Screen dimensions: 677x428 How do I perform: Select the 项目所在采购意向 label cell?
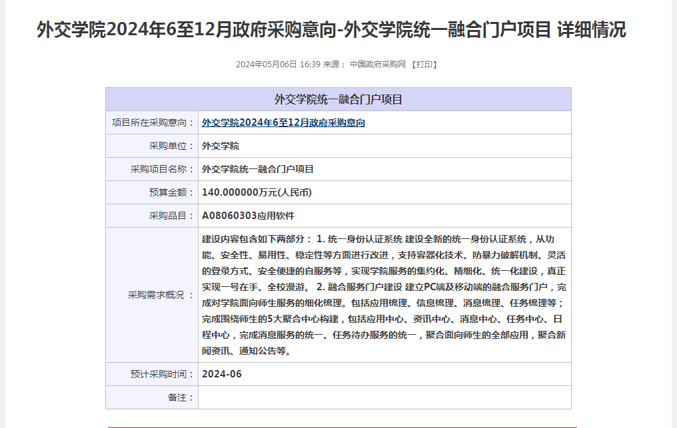[153, 123]
